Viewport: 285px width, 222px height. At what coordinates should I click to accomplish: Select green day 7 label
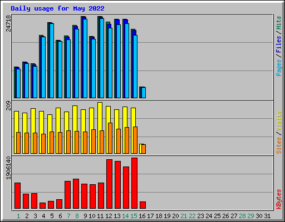pyautogui.click(x=68, y=216)
